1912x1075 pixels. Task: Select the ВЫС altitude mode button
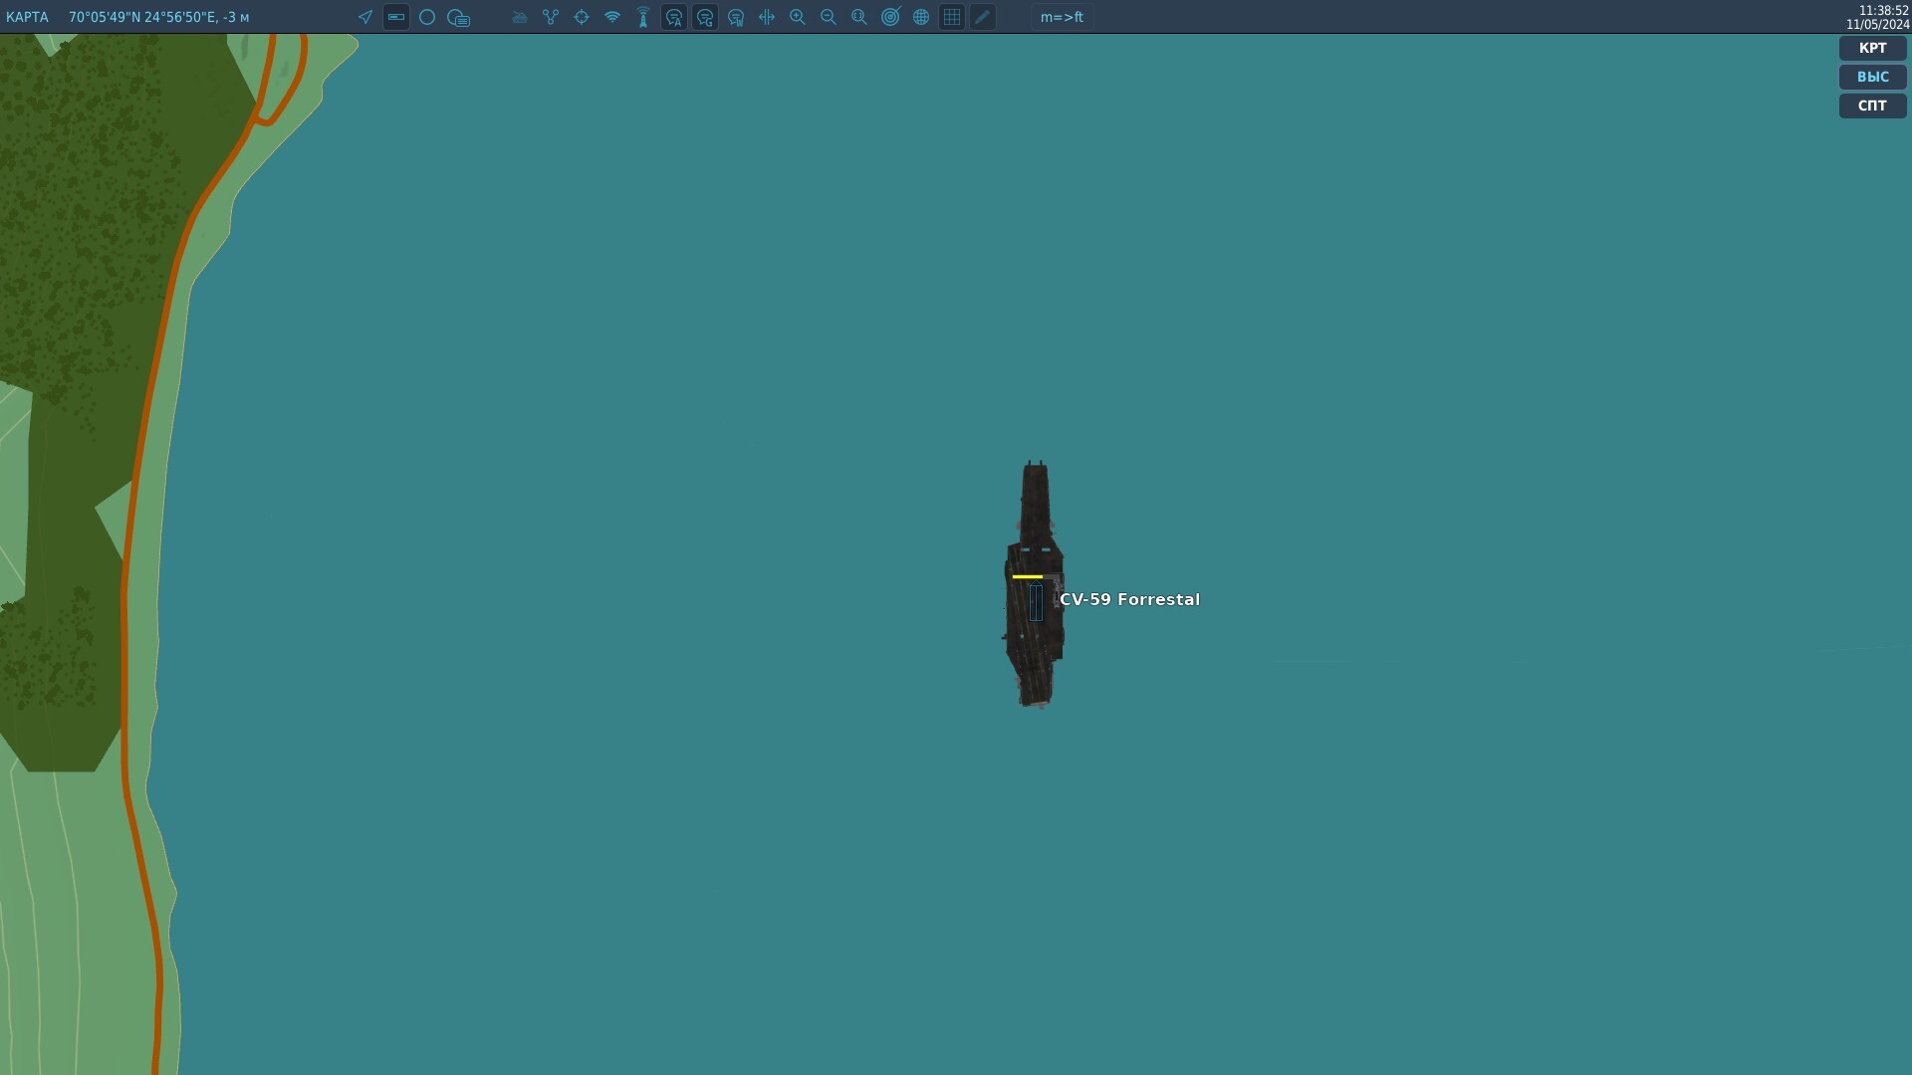1872,77
